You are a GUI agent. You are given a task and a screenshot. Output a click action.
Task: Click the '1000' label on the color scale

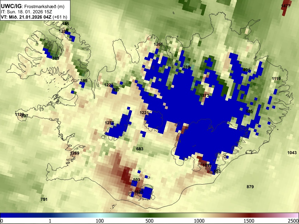(199, 221)
